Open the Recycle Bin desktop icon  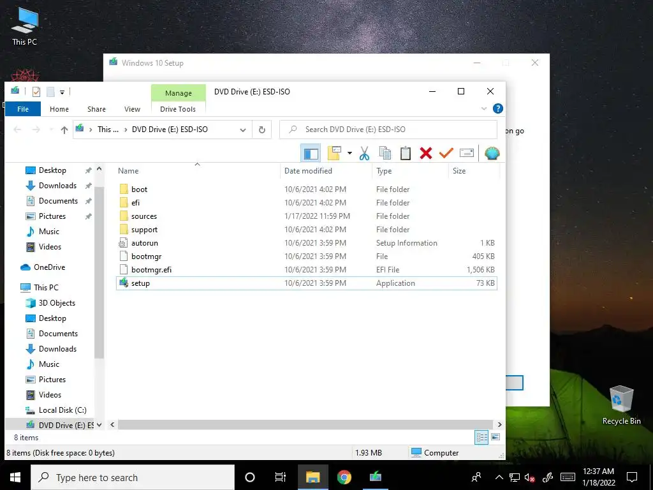pyautogui.click(x=621, y=405)
